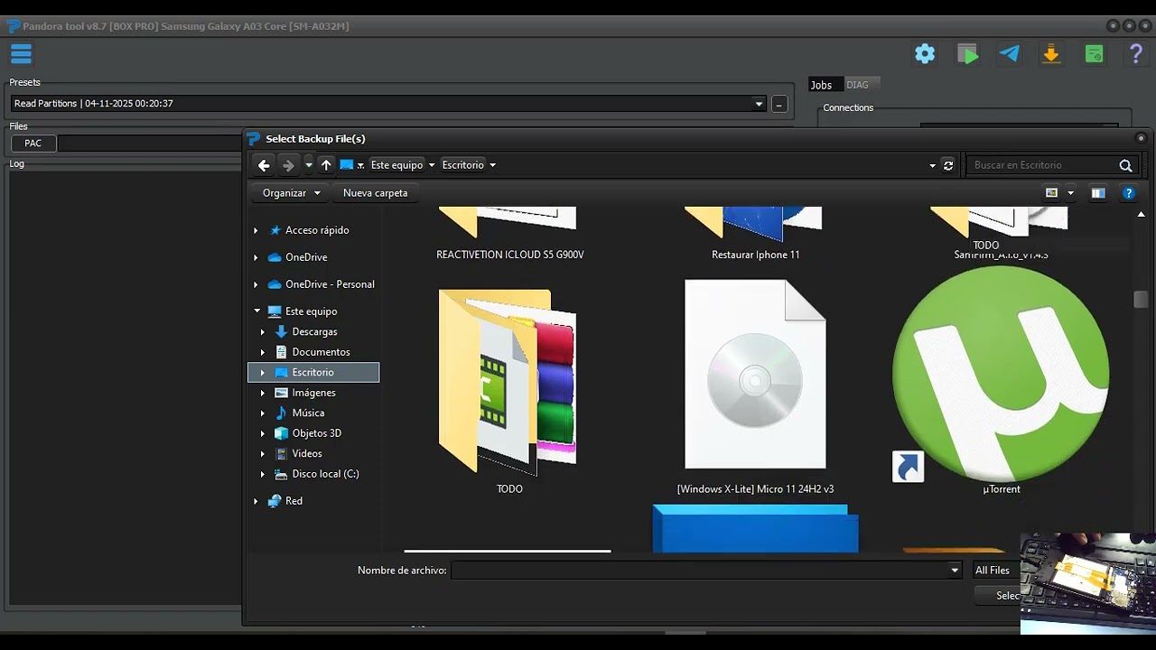Open the Organizar menu

[x=291, y=193]
